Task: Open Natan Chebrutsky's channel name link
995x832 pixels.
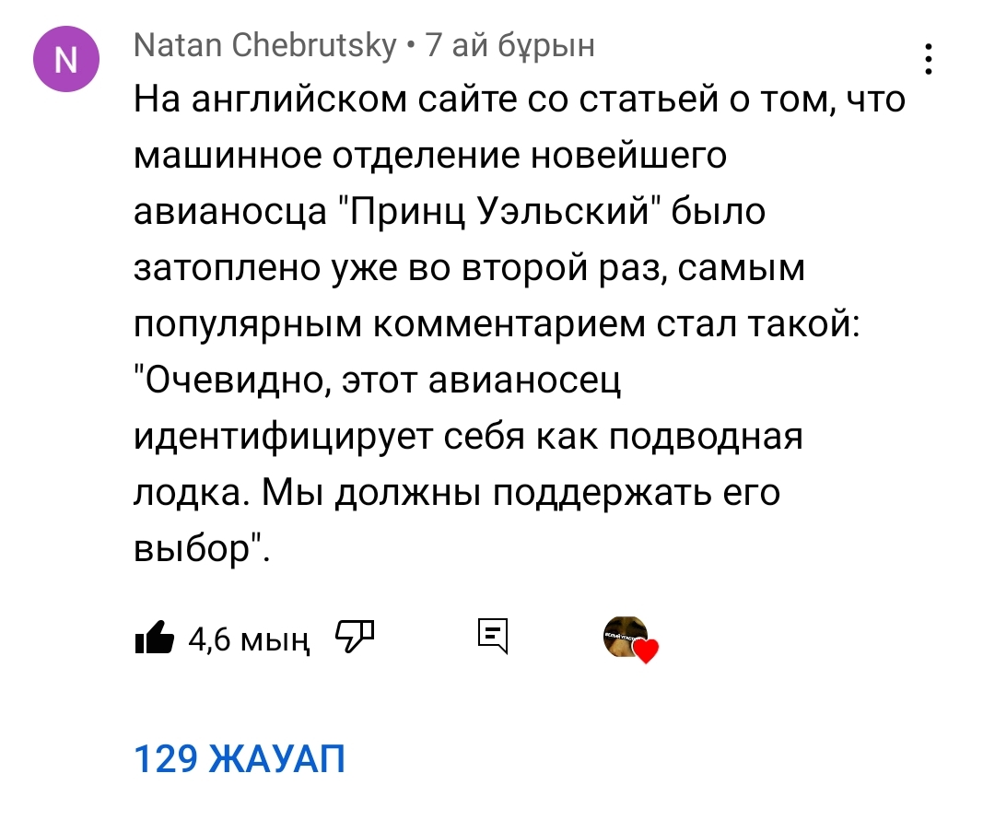Action: (265, 44)
